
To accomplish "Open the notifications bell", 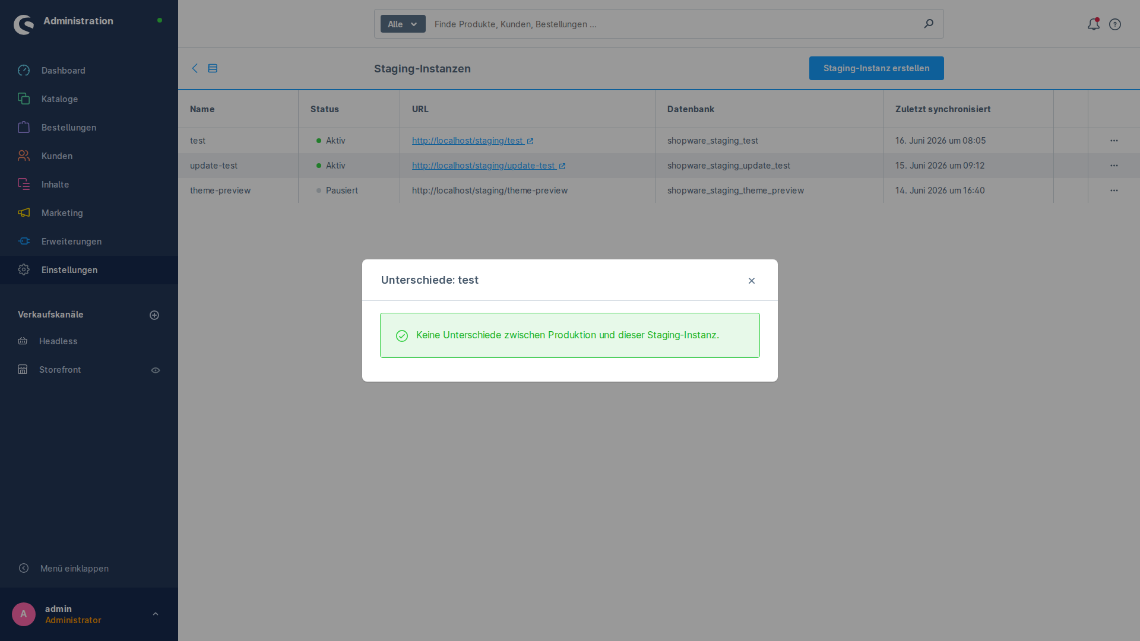I will pos(1094,24).
